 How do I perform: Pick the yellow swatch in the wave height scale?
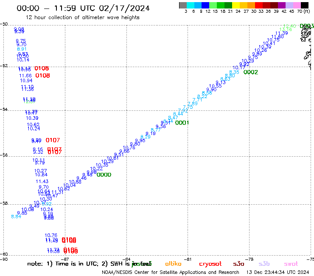[x=236, y=5]
